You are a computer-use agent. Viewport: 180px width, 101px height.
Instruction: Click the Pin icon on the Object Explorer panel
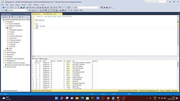(27, 14)
